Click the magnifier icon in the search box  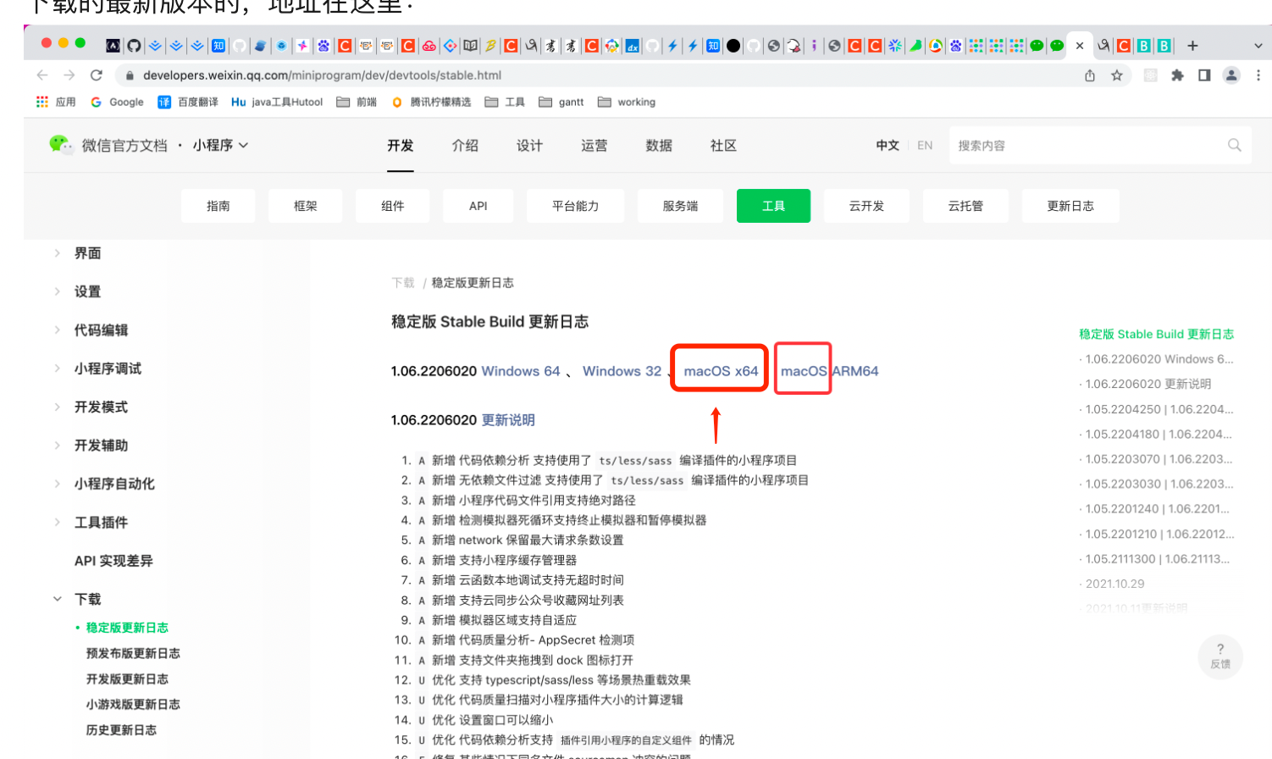coord(1235,145)
